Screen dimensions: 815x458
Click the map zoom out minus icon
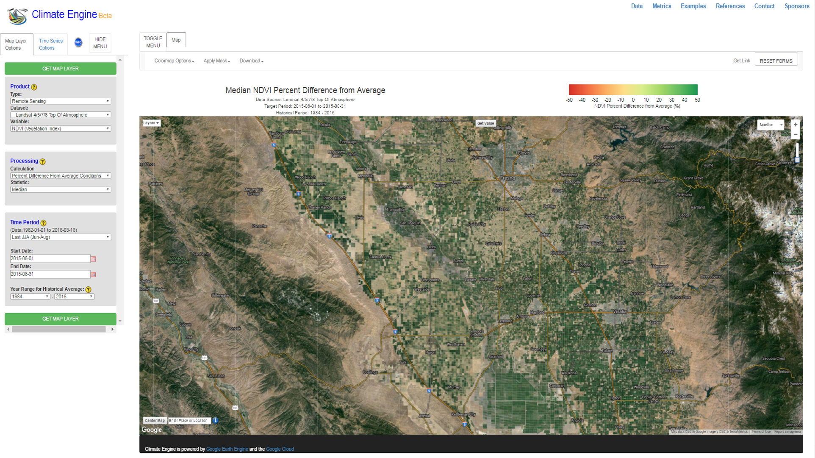tap(796, 134)
